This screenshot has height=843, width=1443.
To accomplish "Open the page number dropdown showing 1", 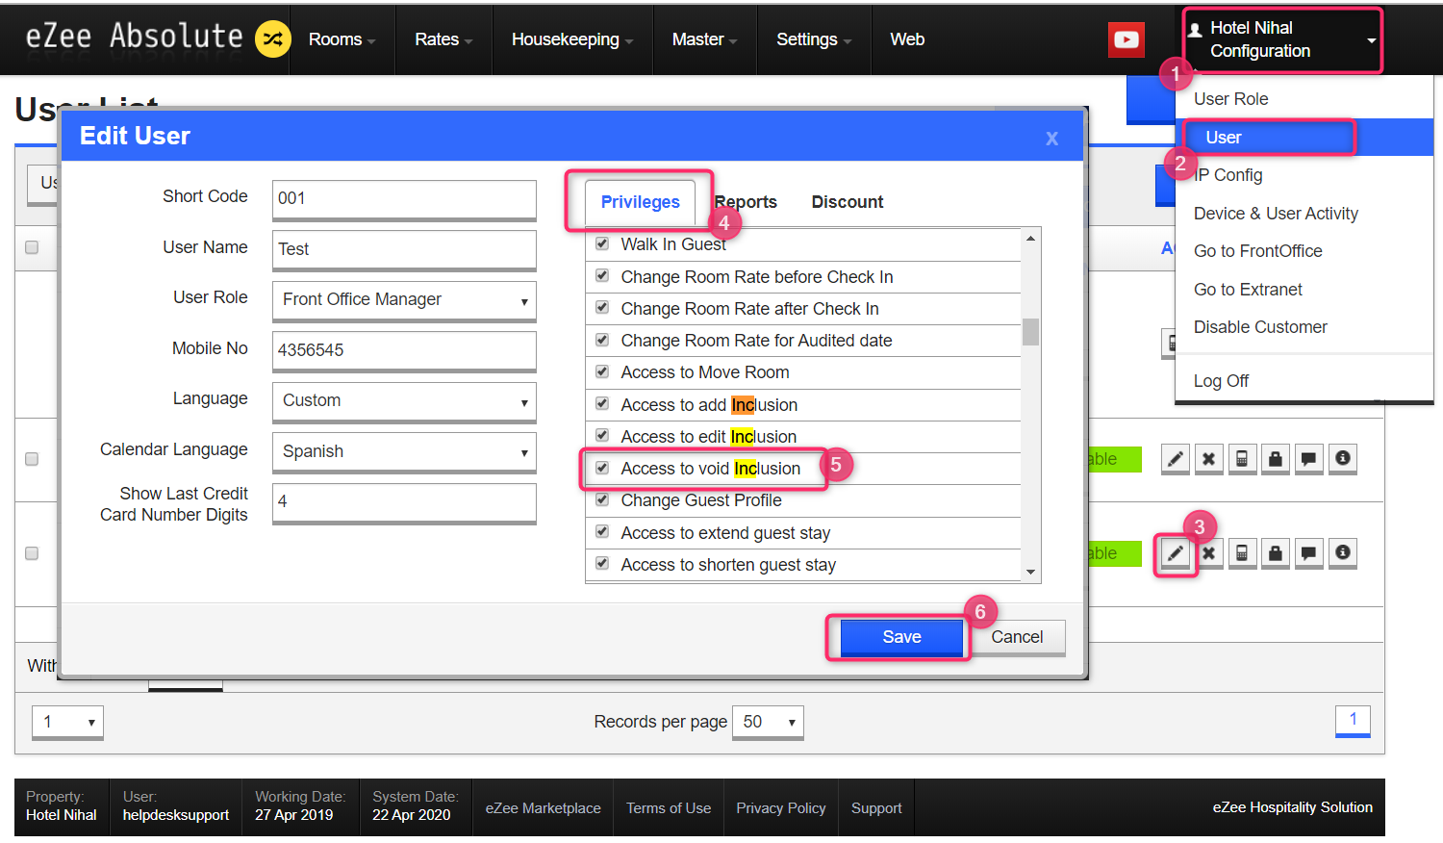I will tap(67, 722).
